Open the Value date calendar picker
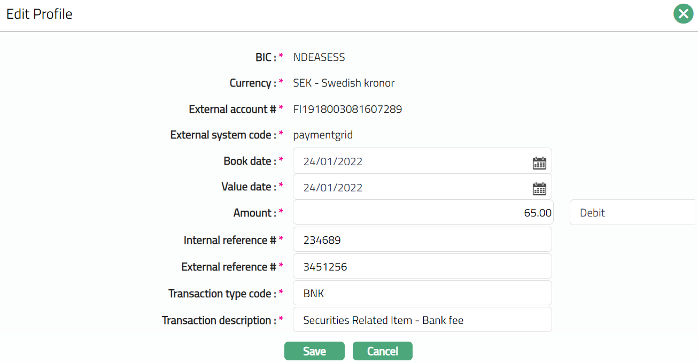The height and width of the screenshot is (363, 698). pyautogui.click(x=539, y=188)
